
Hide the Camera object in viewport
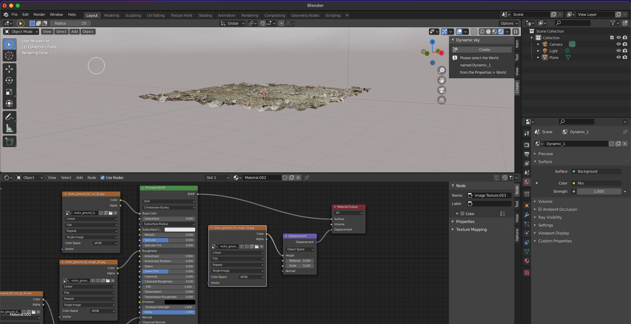tap(618, 44)
